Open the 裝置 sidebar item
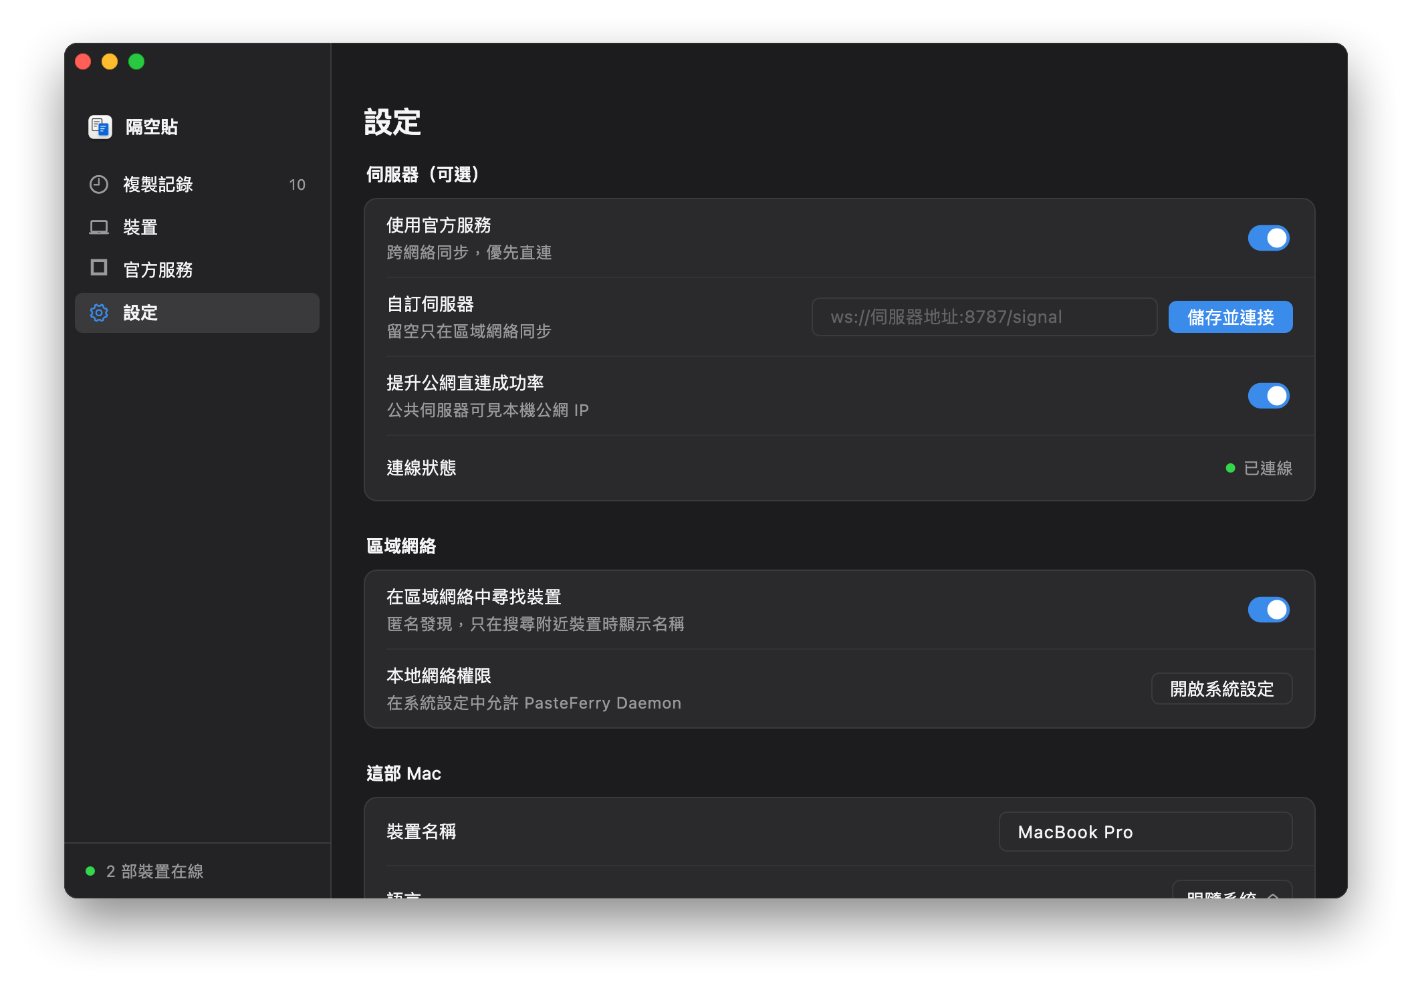 coord(197,227)
